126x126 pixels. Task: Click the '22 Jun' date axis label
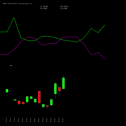(x=22, y=120)
